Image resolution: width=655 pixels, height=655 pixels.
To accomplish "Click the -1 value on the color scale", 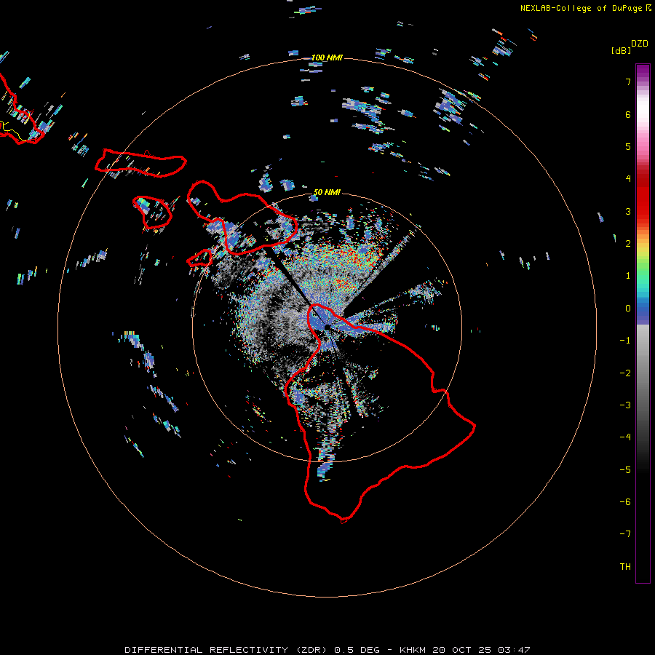I will click(625, 341).
